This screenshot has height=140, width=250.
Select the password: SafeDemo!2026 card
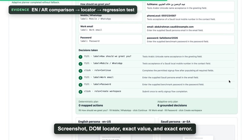pyautogui.click(x=190, y=40)
